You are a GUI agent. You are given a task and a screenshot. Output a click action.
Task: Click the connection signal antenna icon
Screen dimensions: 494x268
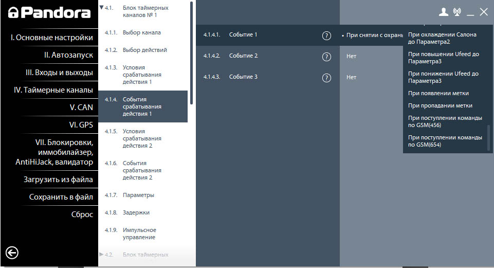click(x=457, y=12)
